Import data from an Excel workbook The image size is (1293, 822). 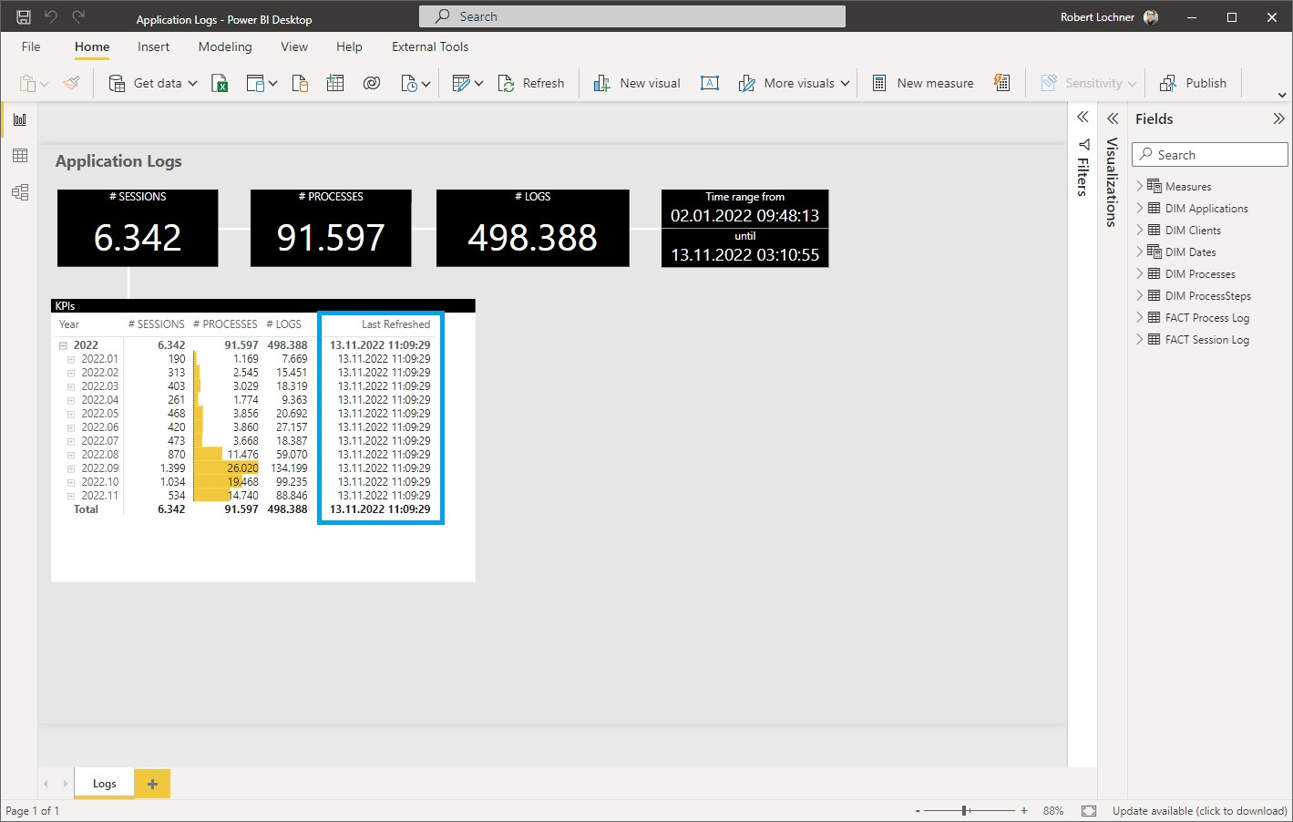(220, 83)
